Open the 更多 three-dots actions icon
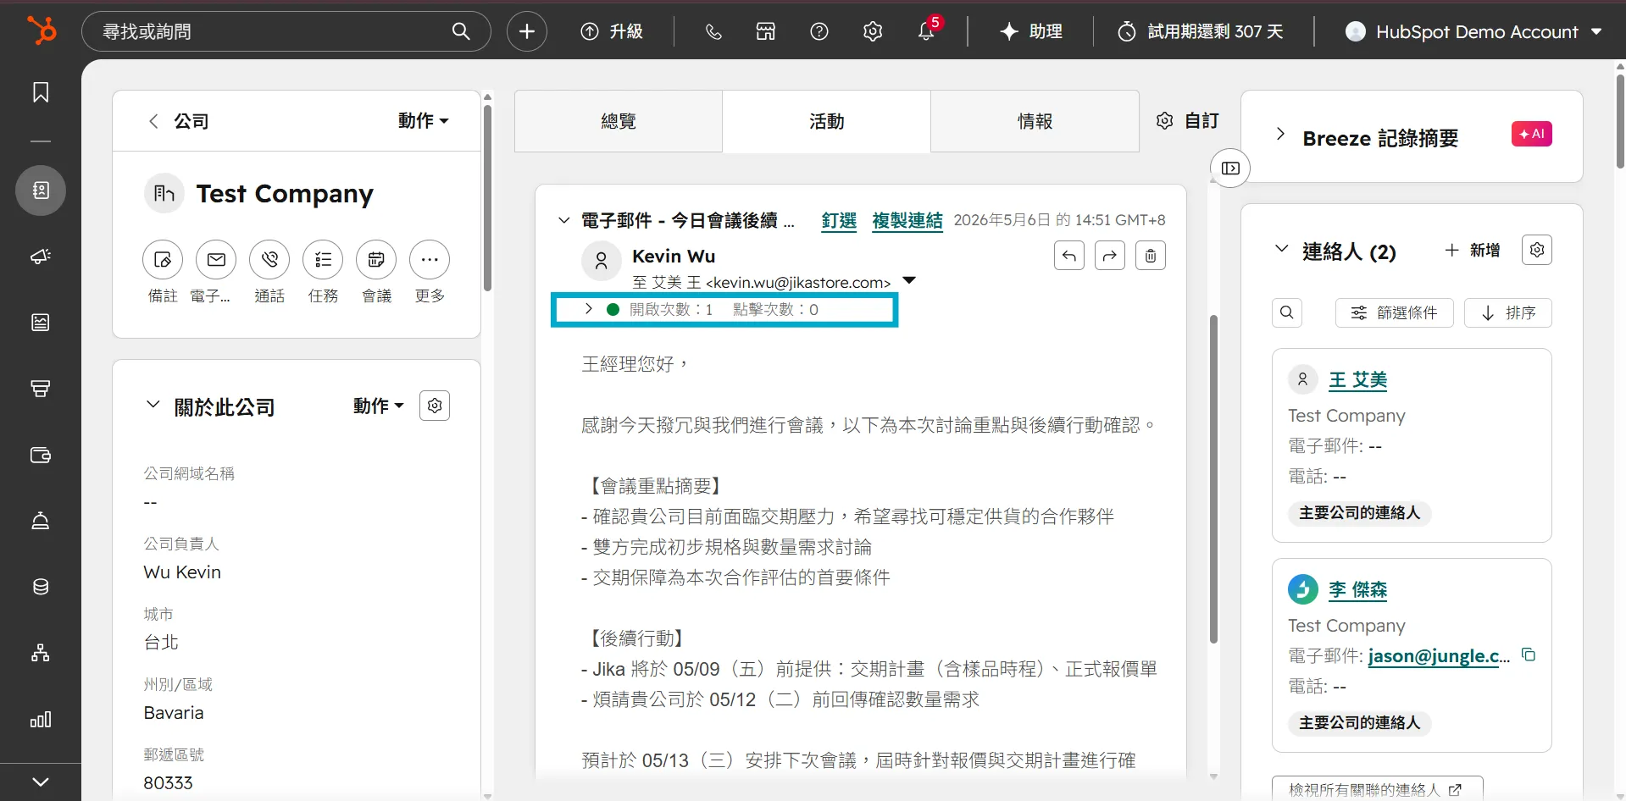 click(430, 260)
